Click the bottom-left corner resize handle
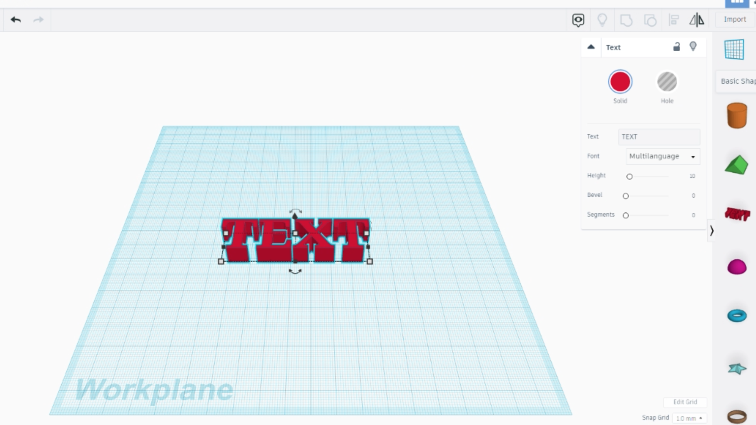The image size is (756, 425). [221, 261]
